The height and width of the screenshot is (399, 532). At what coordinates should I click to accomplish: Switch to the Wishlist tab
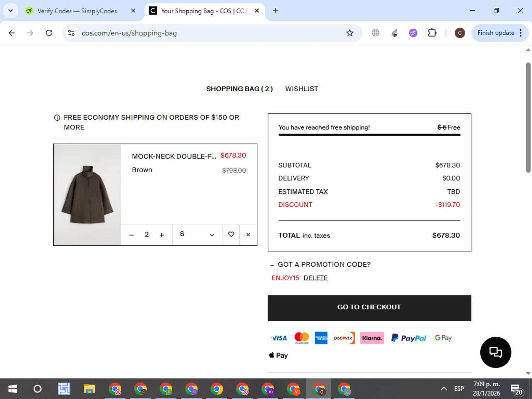click(x=301, y=89)
